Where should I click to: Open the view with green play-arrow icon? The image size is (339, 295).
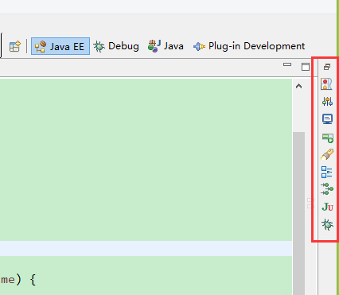coord(328,138)
